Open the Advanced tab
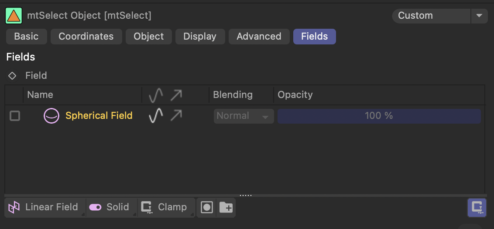This screenshot has width=494, height=229. tap(259, 37)
